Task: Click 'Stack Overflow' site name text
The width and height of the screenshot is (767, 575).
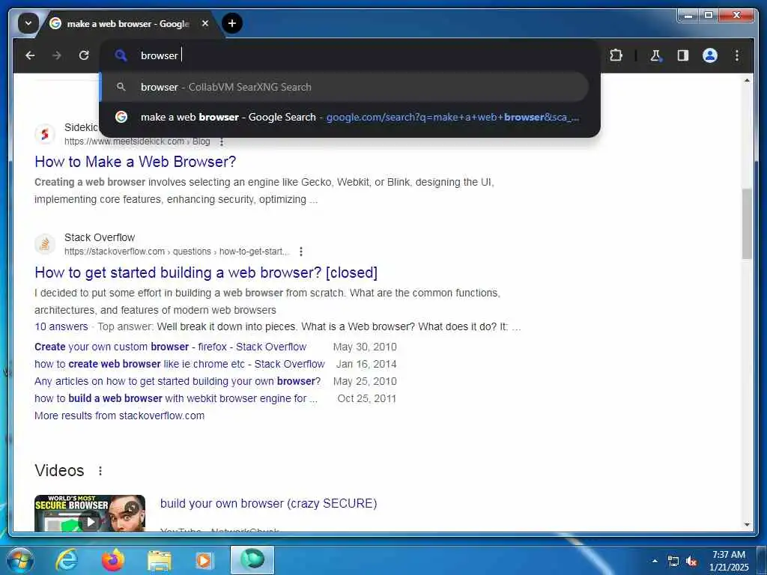Action: click(x=100, y=237)
